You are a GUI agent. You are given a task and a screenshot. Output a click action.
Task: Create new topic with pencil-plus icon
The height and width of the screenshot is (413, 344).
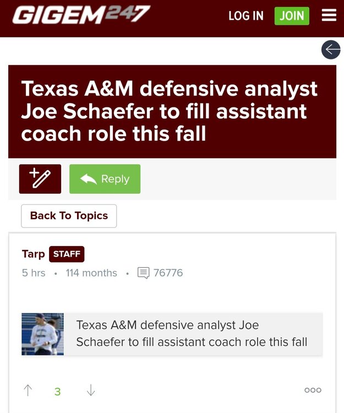[40, 179]
